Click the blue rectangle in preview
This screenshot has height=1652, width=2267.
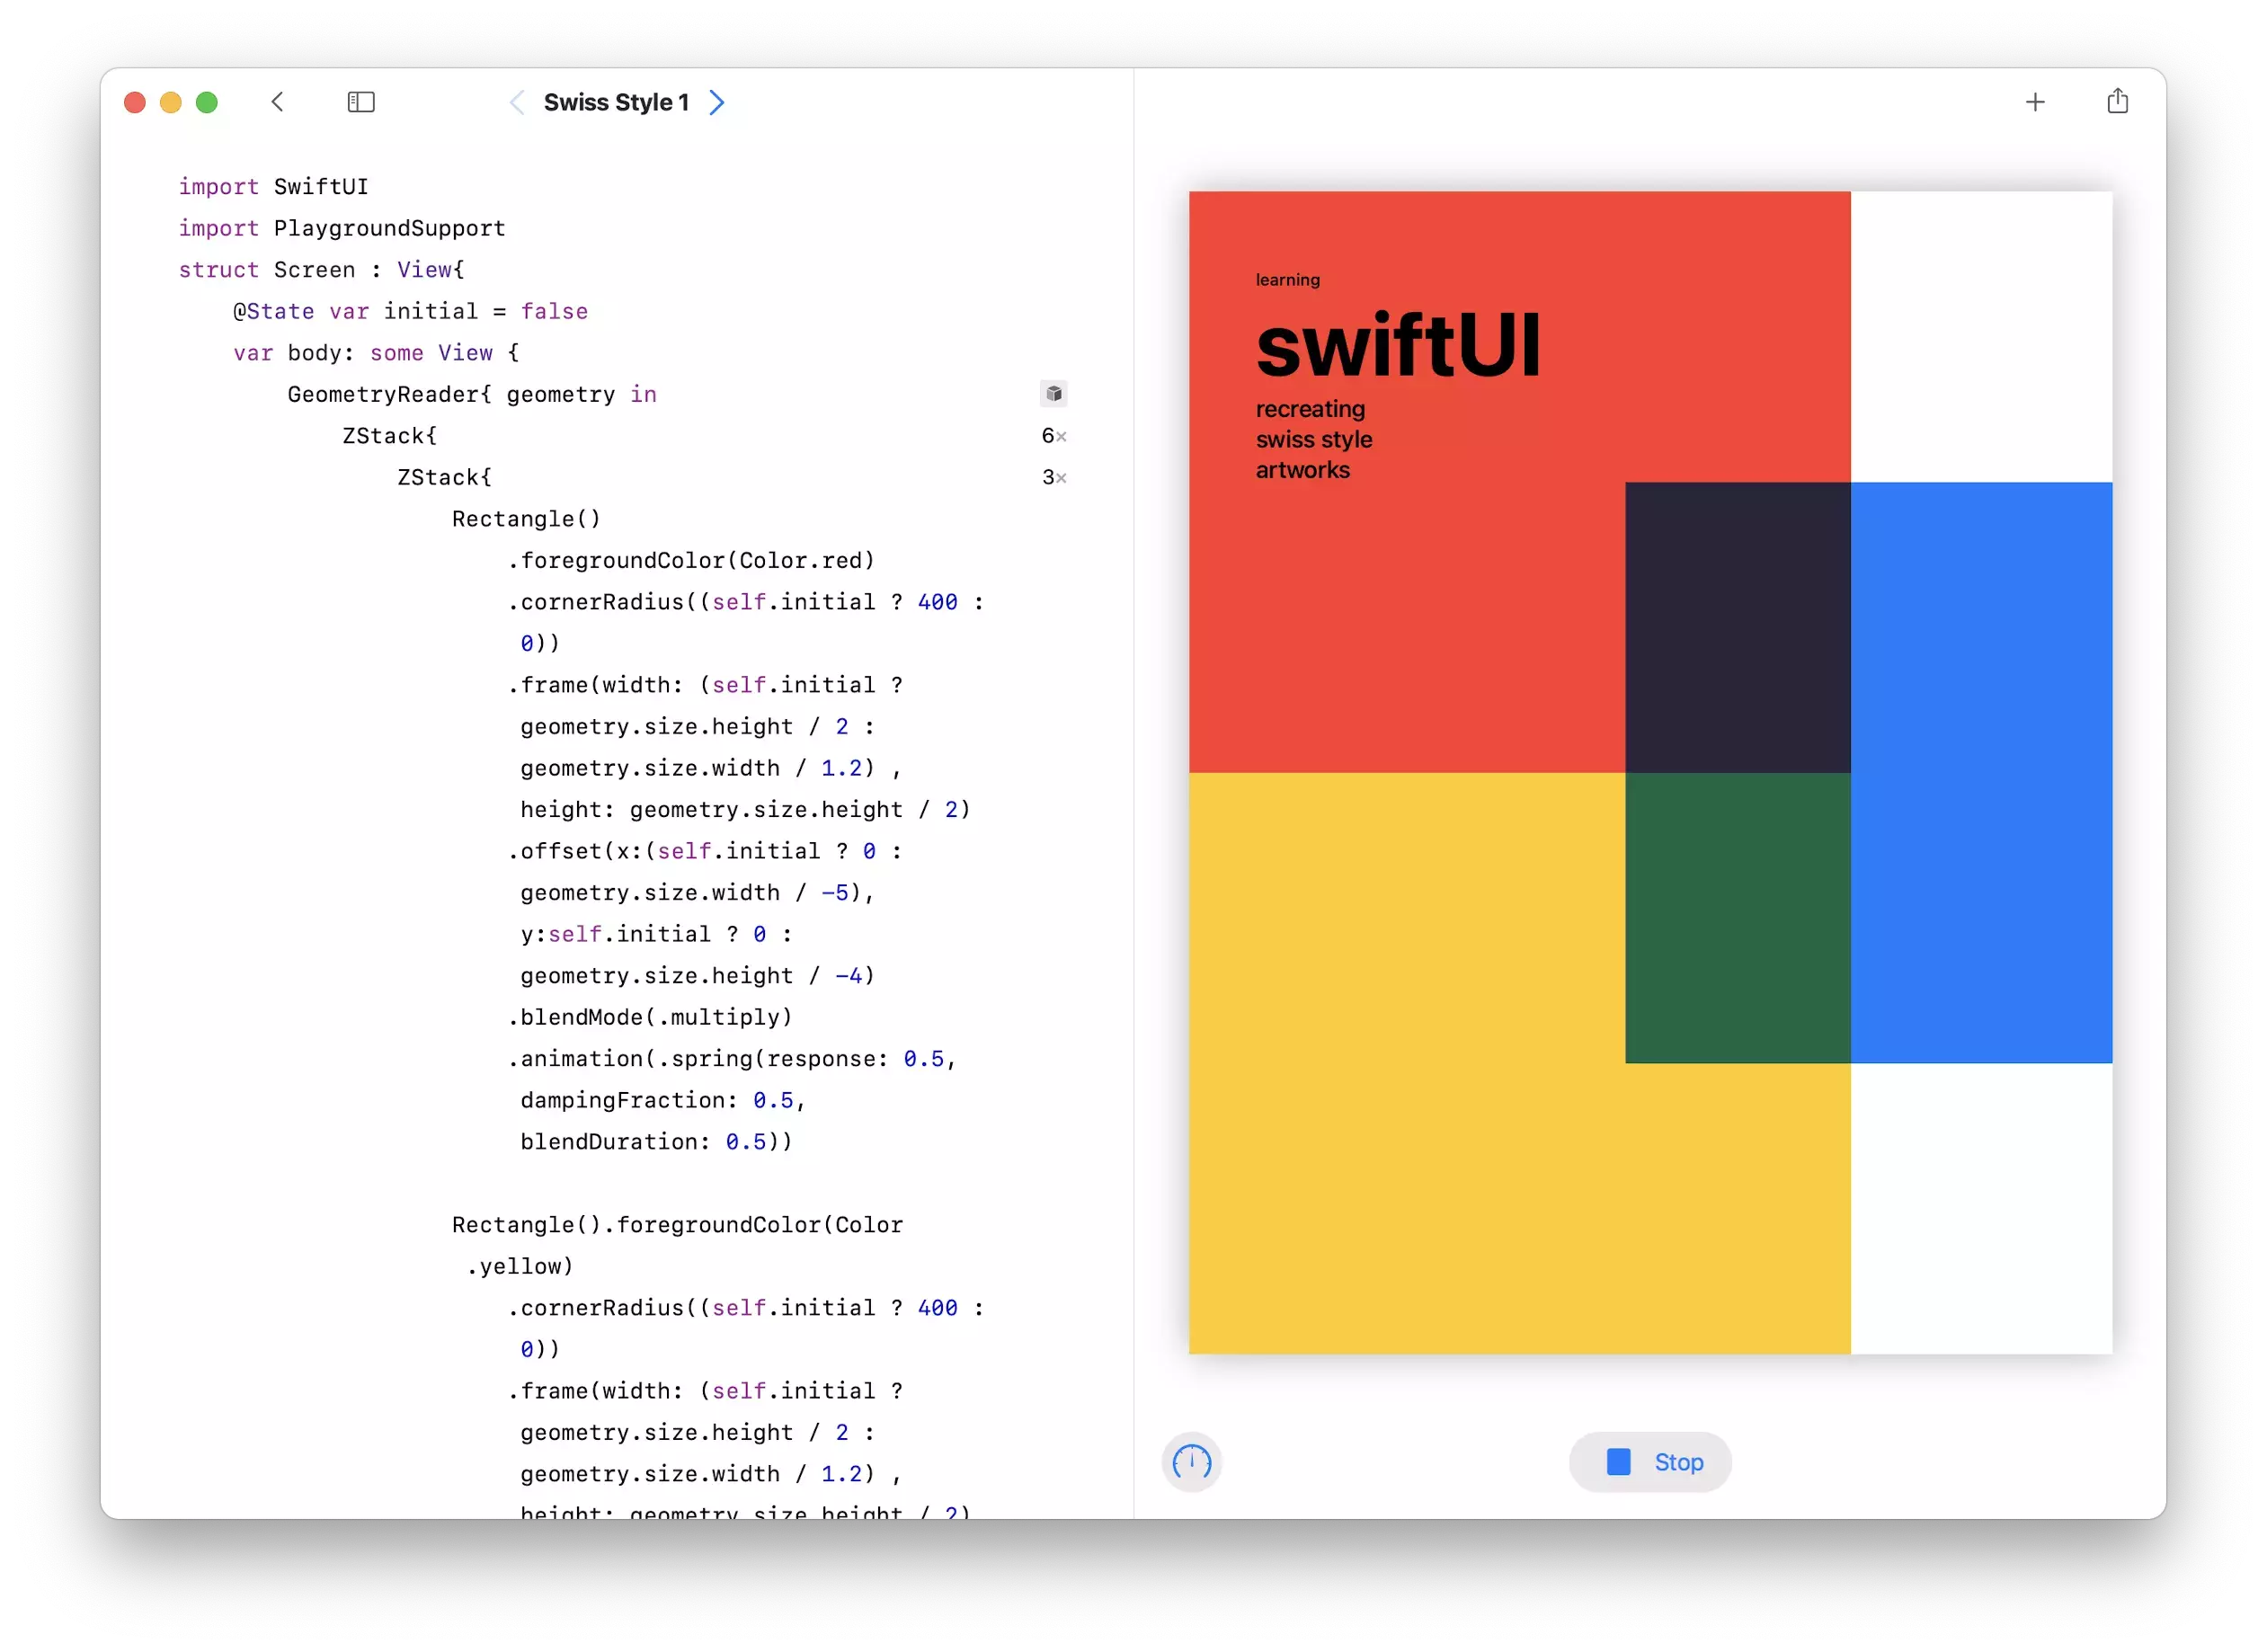(x=1981, y=772)
